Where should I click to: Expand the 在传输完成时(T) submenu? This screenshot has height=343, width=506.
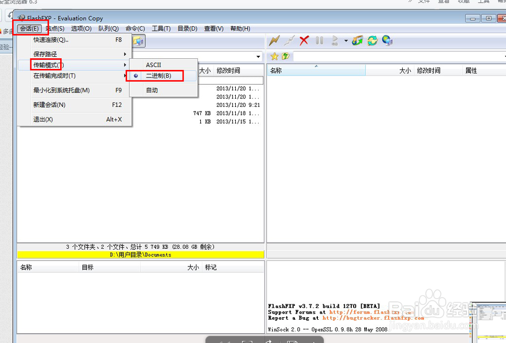tap(74, 76)
